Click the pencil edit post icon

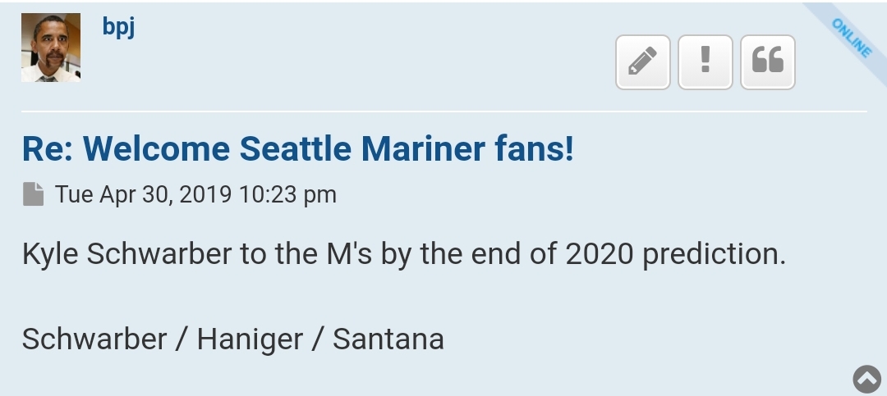642,61
